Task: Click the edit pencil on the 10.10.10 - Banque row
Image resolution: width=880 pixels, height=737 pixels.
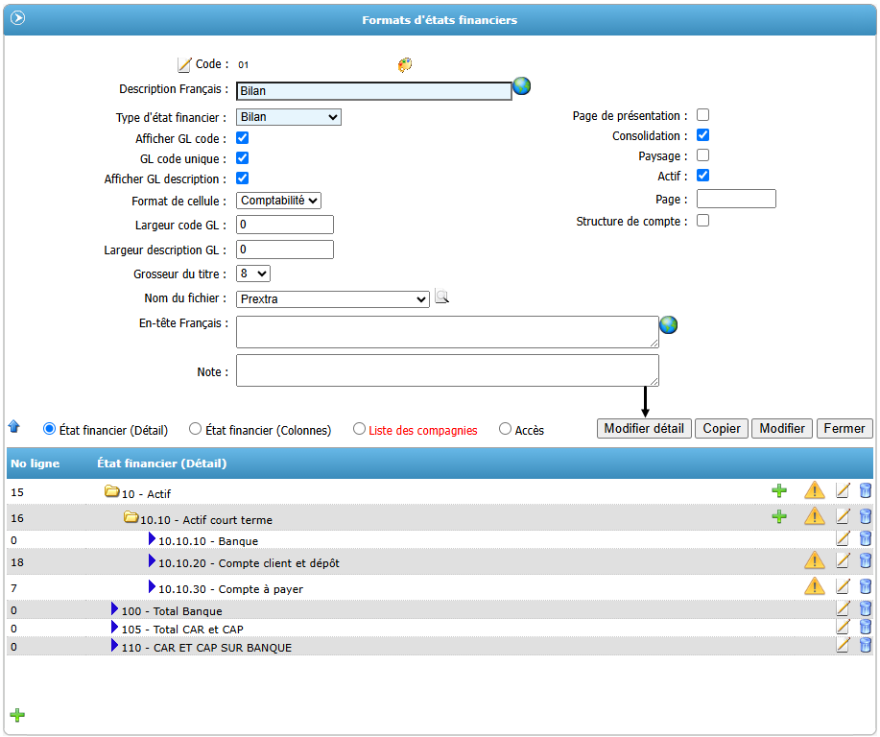Action: coord(844,539)
